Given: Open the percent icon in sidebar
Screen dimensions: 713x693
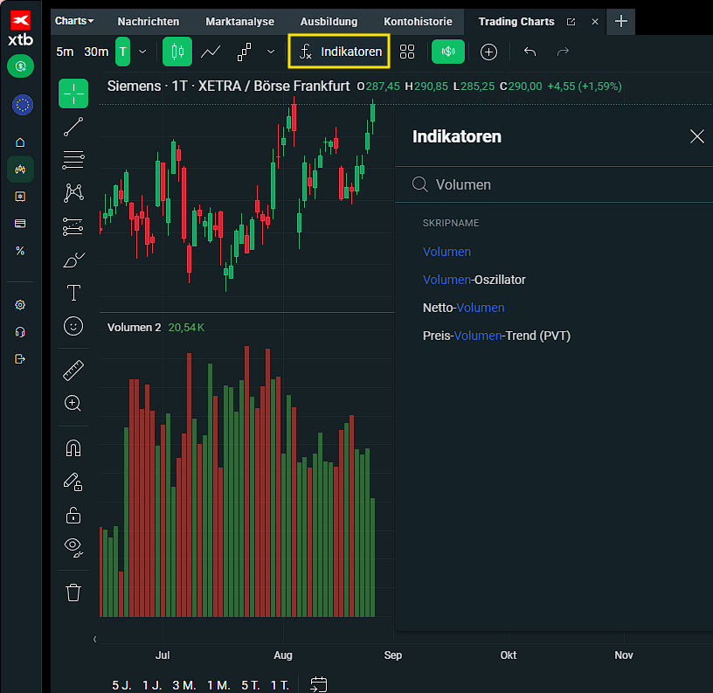Looking at the screenshot, I should click(20, 251).
